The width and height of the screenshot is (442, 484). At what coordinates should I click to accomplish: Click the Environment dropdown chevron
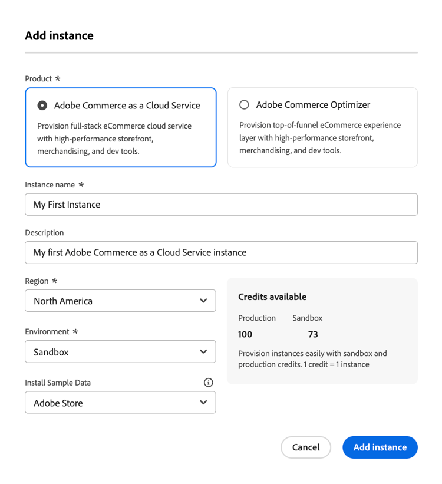(x=203, y=351)
